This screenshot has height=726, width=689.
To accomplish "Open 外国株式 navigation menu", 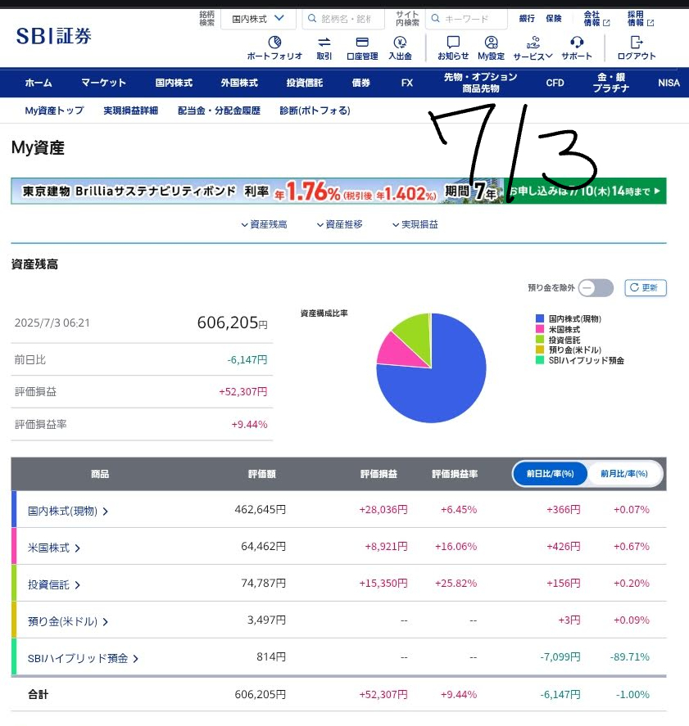I will 239,83.
